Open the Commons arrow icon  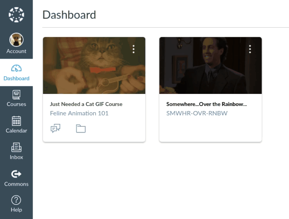(16, 174)
